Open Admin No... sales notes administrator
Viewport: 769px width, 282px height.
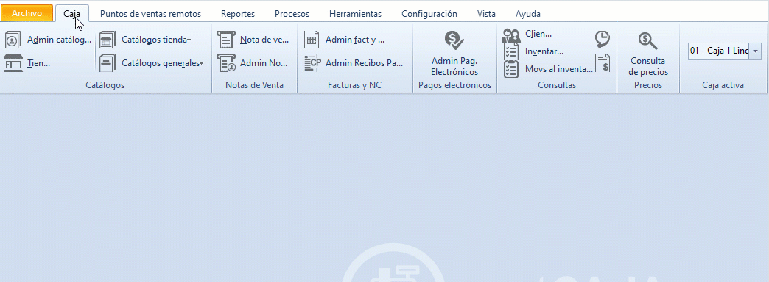point(253,63)
